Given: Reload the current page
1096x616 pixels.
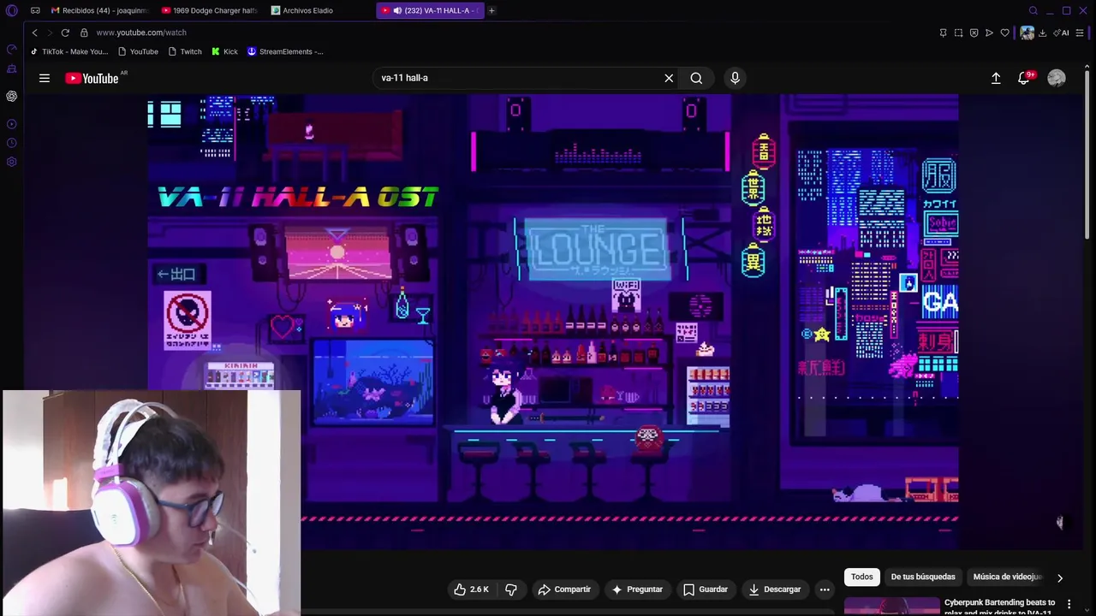Looking at the screenshot, I should pos(65,33).
